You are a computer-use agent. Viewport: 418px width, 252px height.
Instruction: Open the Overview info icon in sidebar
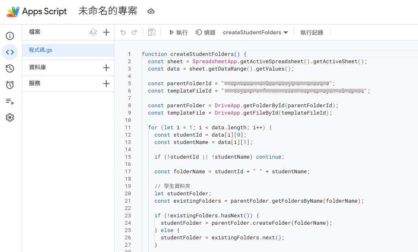point(10,36)
